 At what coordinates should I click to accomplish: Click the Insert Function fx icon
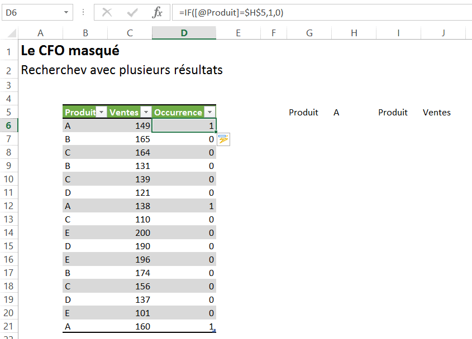[158, 12]
